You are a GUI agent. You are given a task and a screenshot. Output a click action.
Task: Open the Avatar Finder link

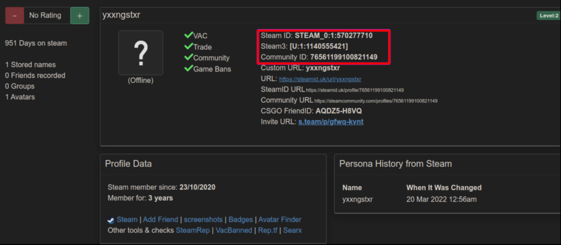280,219
